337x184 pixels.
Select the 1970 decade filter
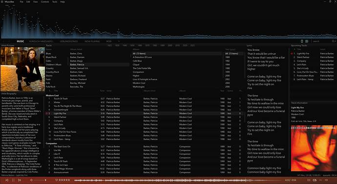(147, 45)
